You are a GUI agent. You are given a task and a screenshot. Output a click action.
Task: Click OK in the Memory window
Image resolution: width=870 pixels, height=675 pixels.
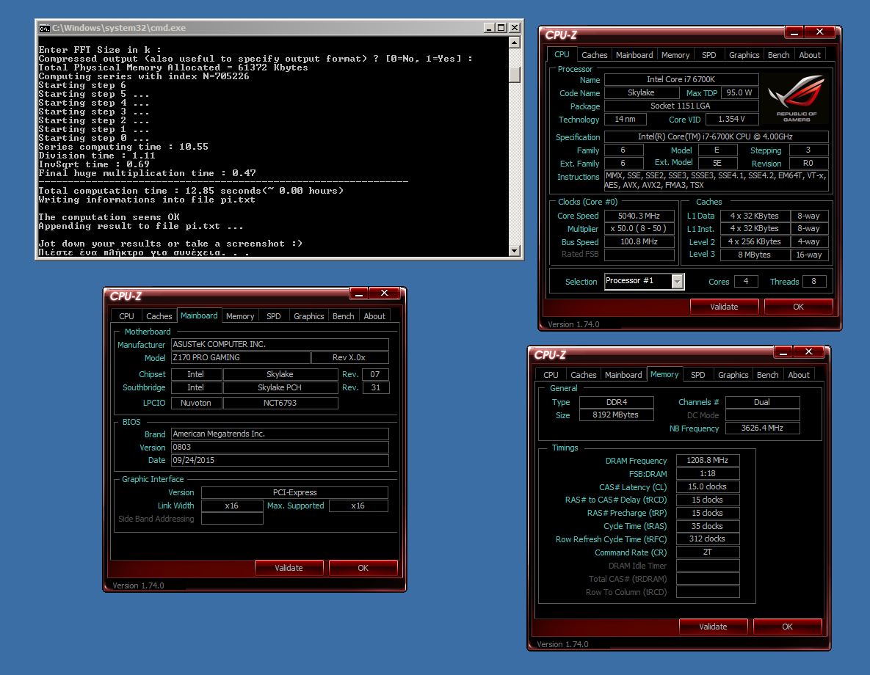tap(787, 627)
